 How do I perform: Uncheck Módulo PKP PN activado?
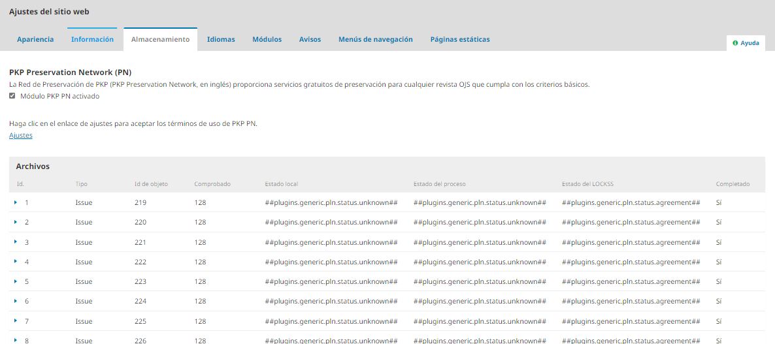[12, 96]
